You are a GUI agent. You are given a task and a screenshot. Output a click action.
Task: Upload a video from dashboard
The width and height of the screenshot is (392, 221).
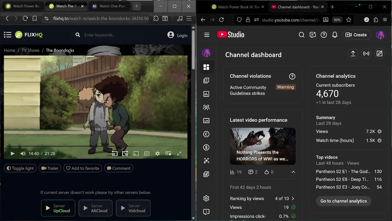pyautogui.click(x=353, y=53)
